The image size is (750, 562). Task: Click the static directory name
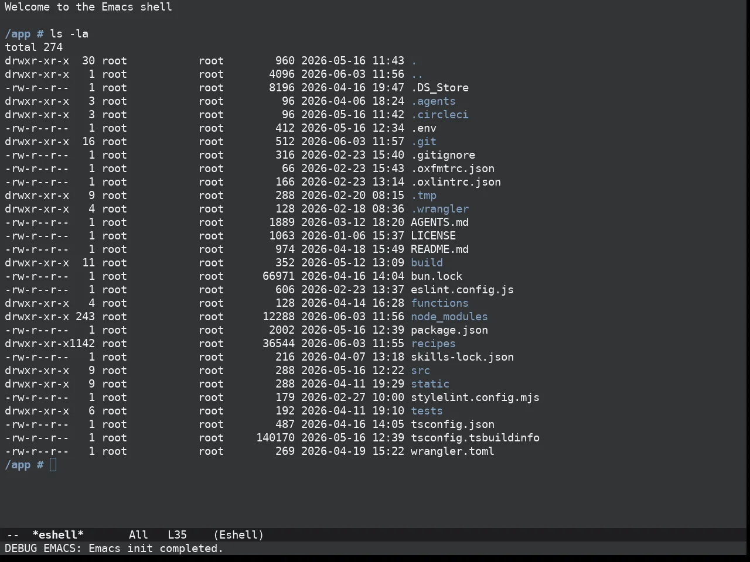pos(430,384)
